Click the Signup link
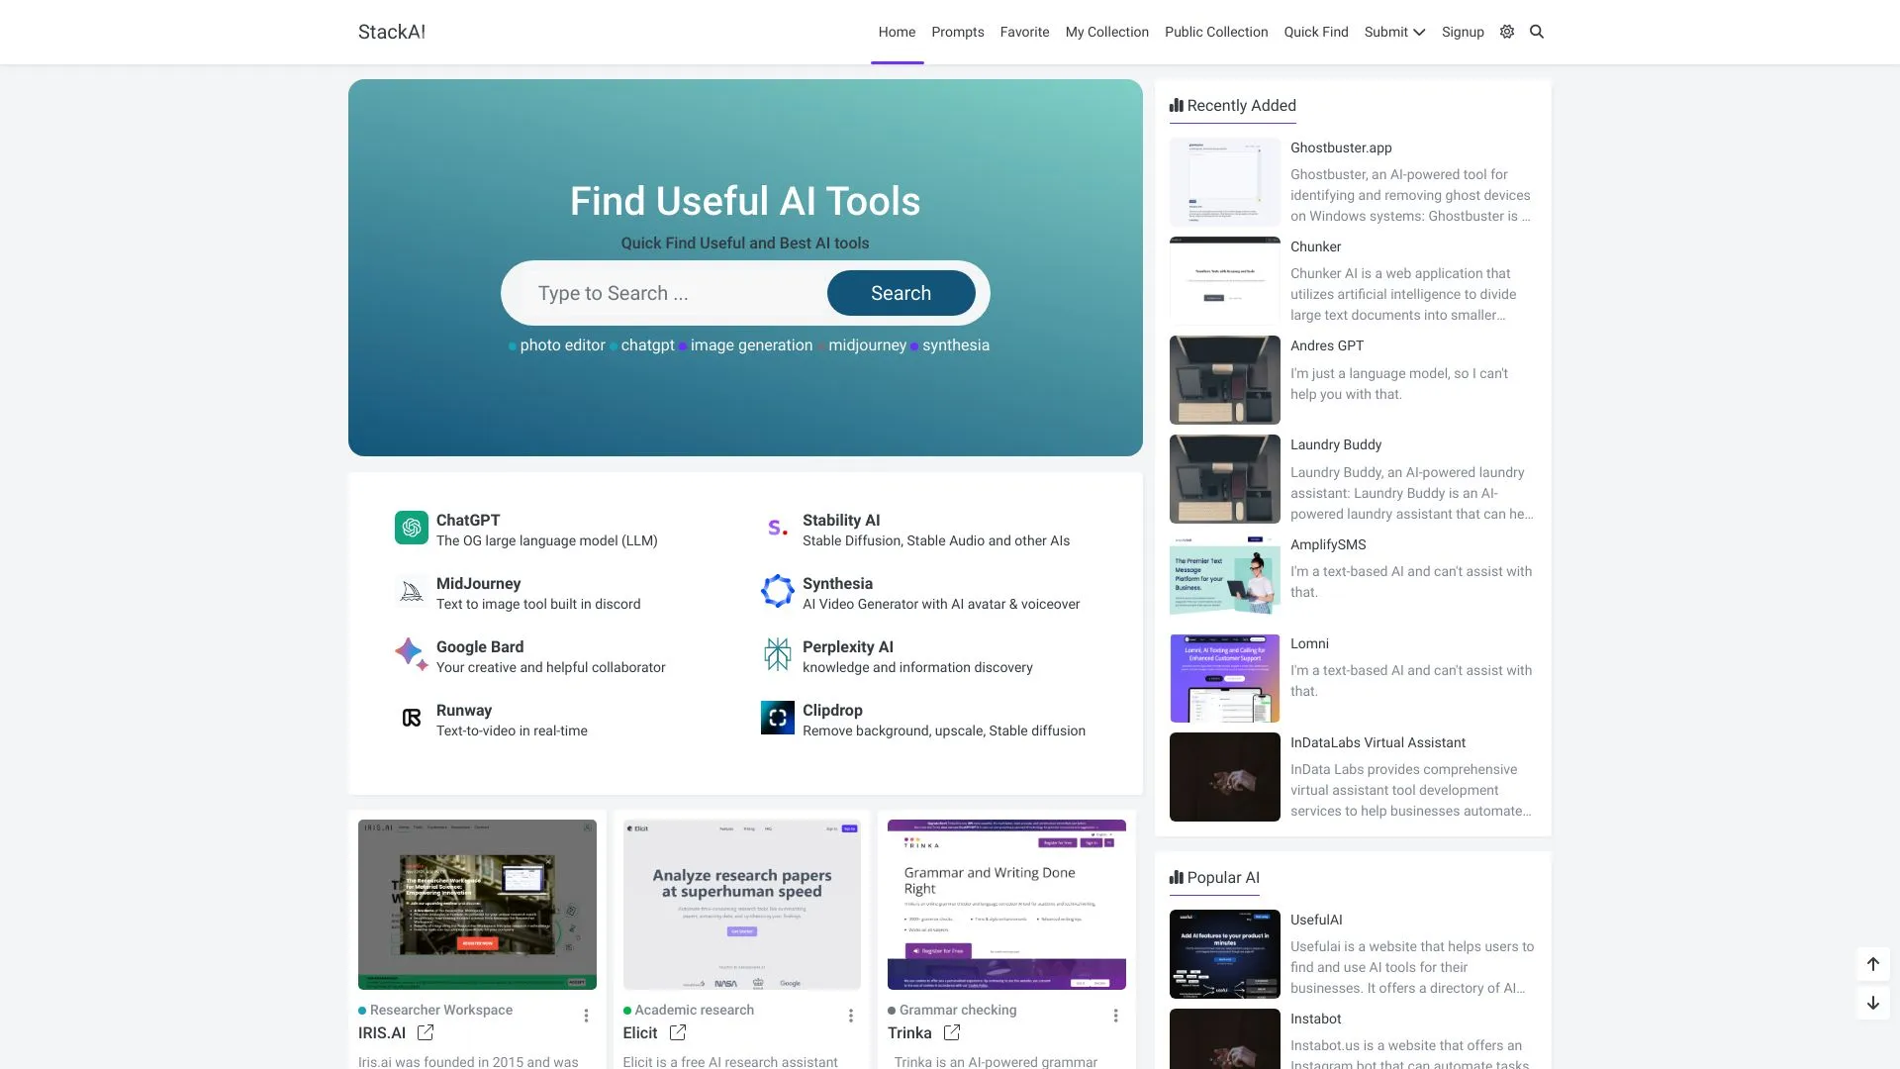This screenshot has width=1900, height=1069. click(1463, 32)
